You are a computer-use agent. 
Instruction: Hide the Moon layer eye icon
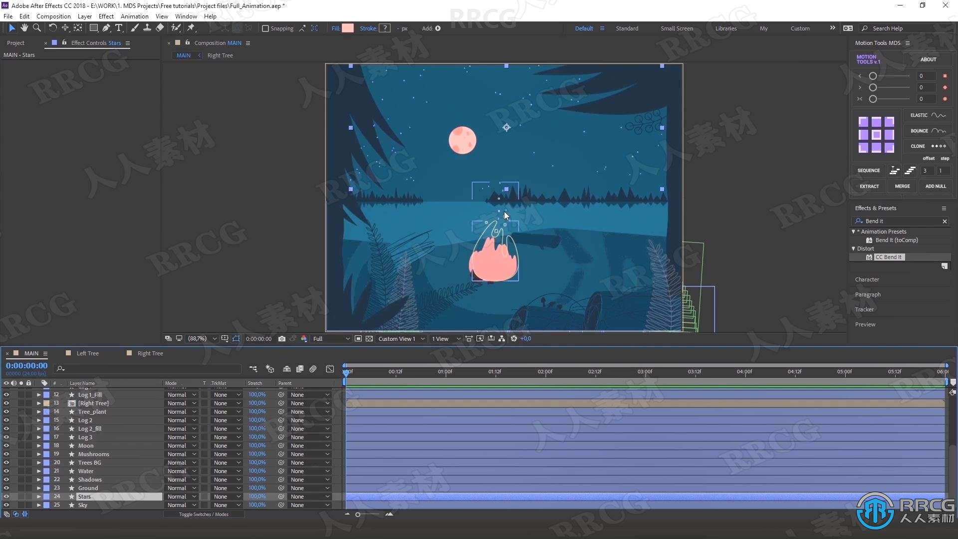pos(6,446)
